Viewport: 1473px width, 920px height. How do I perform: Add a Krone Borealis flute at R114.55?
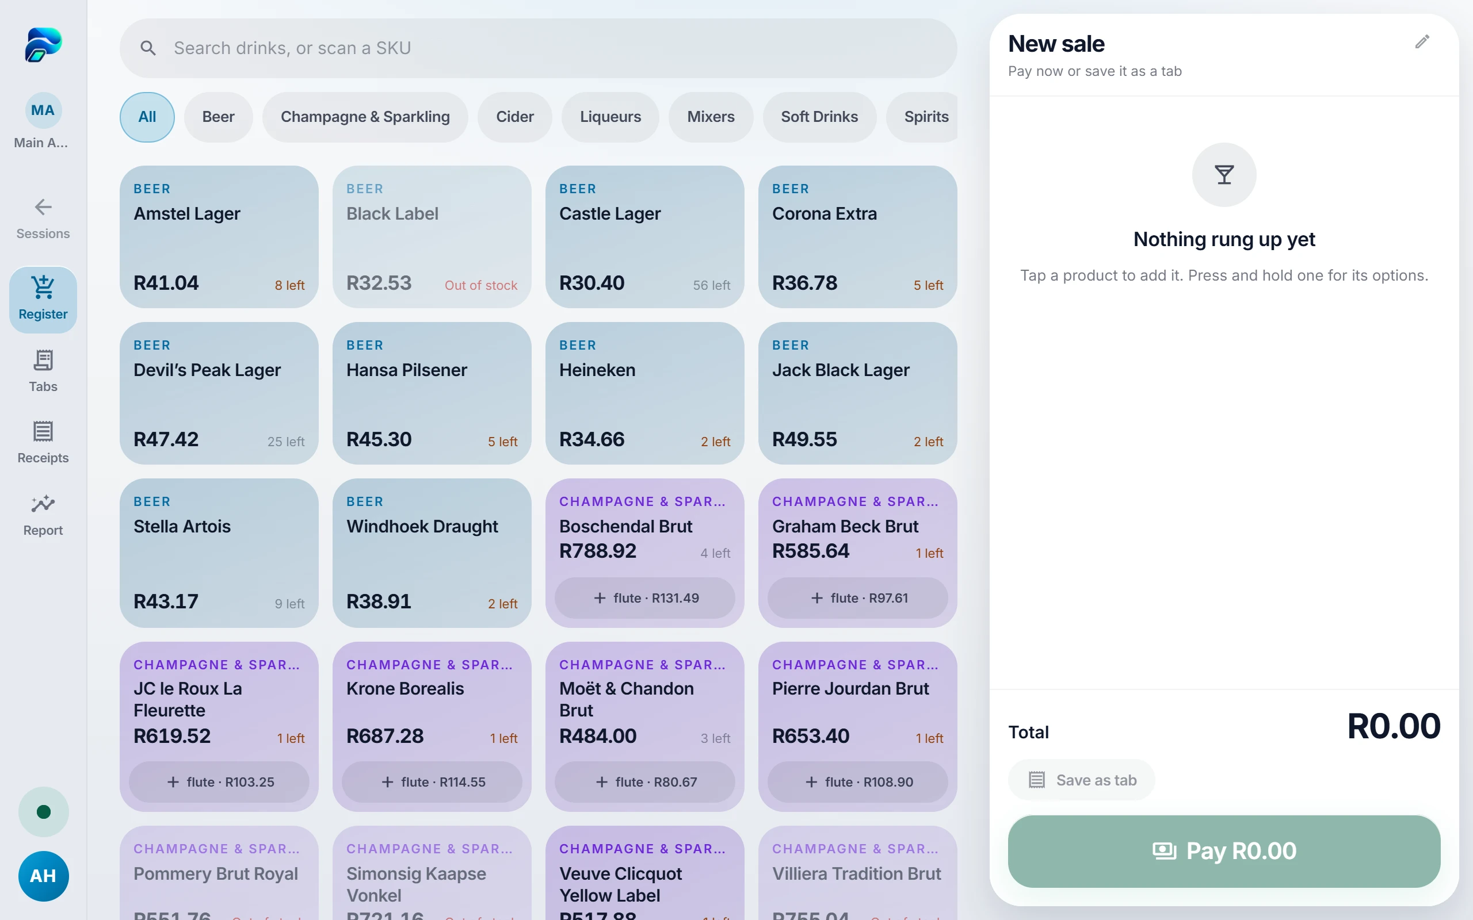432,782
